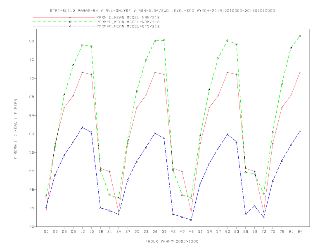The height and width of the screenshot is (252, 327).
Task: Click the x-axis tick label 42
Action: (x=173, y=231)
